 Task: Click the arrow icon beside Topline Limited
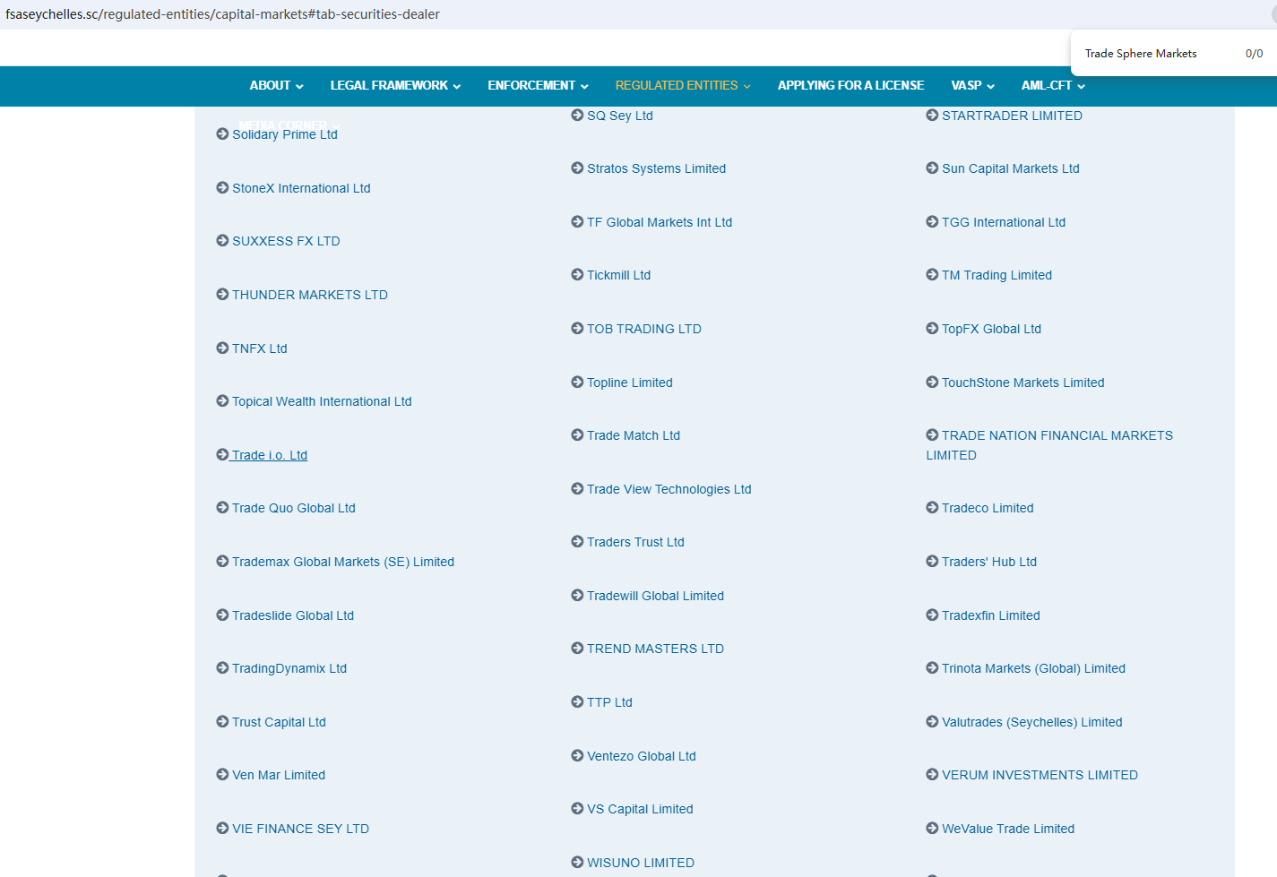[x=577, y=382]
